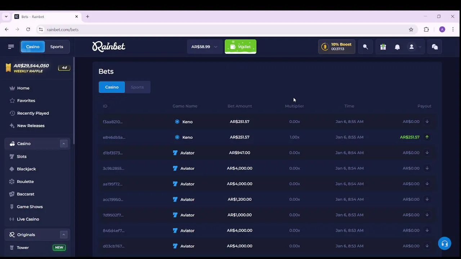The image size is (461, 259).
Task: Open the hamburger sidebar menu
Action: 11,47
